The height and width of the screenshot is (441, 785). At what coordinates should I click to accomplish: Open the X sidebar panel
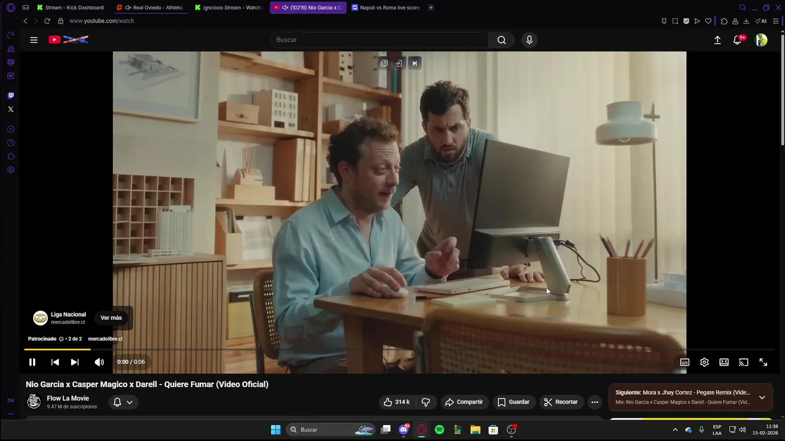tap(10, 109)
